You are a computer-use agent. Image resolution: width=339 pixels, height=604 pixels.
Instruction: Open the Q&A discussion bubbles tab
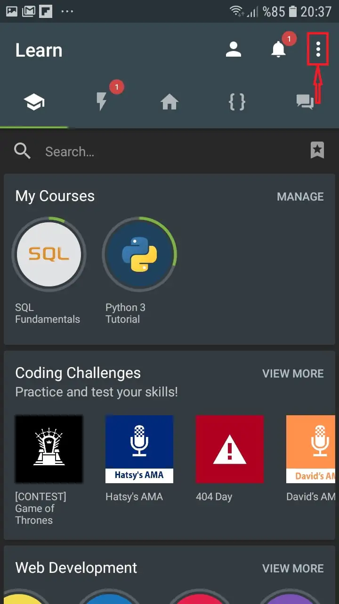(x=305, y=102)
